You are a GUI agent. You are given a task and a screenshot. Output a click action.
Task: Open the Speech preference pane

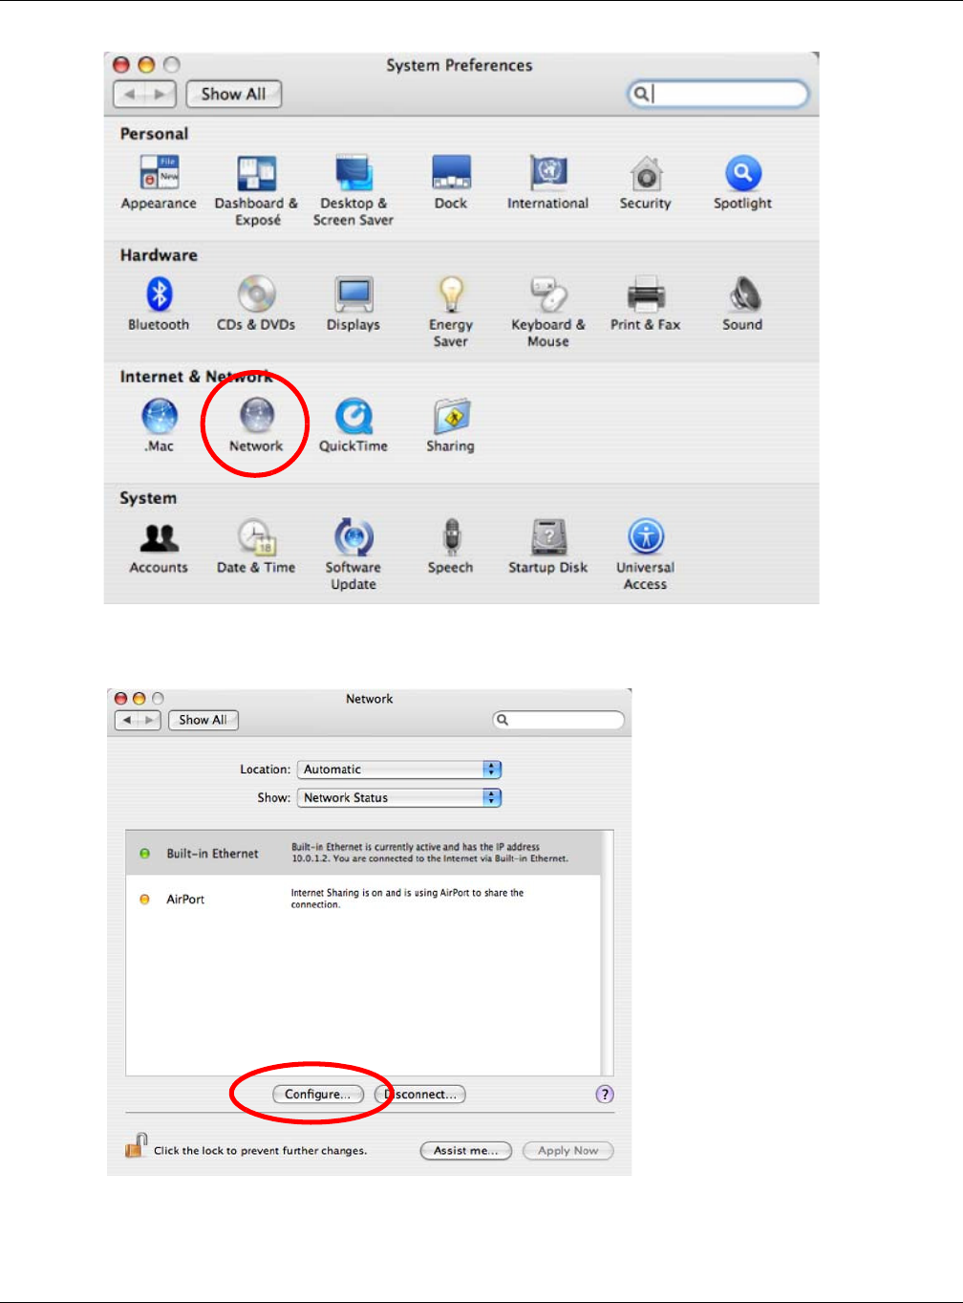tap(451, 547)
